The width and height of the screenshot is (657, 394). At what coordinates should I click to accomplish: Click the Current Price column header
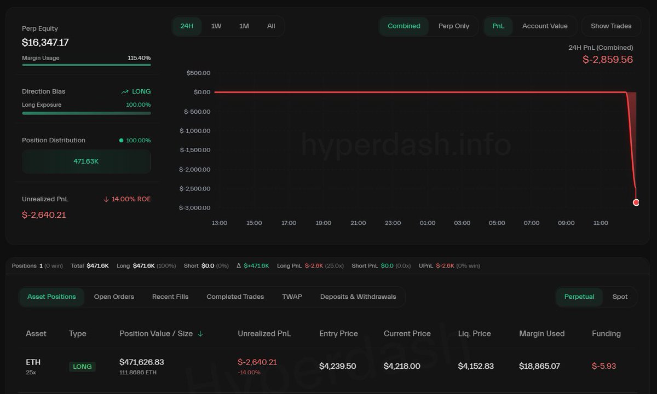tap(407, 333)
